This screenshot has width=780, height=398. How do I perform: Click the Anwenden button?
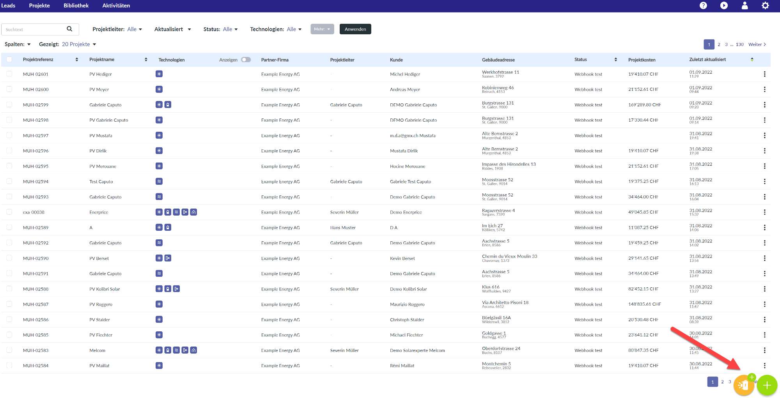tap(355, 29)
